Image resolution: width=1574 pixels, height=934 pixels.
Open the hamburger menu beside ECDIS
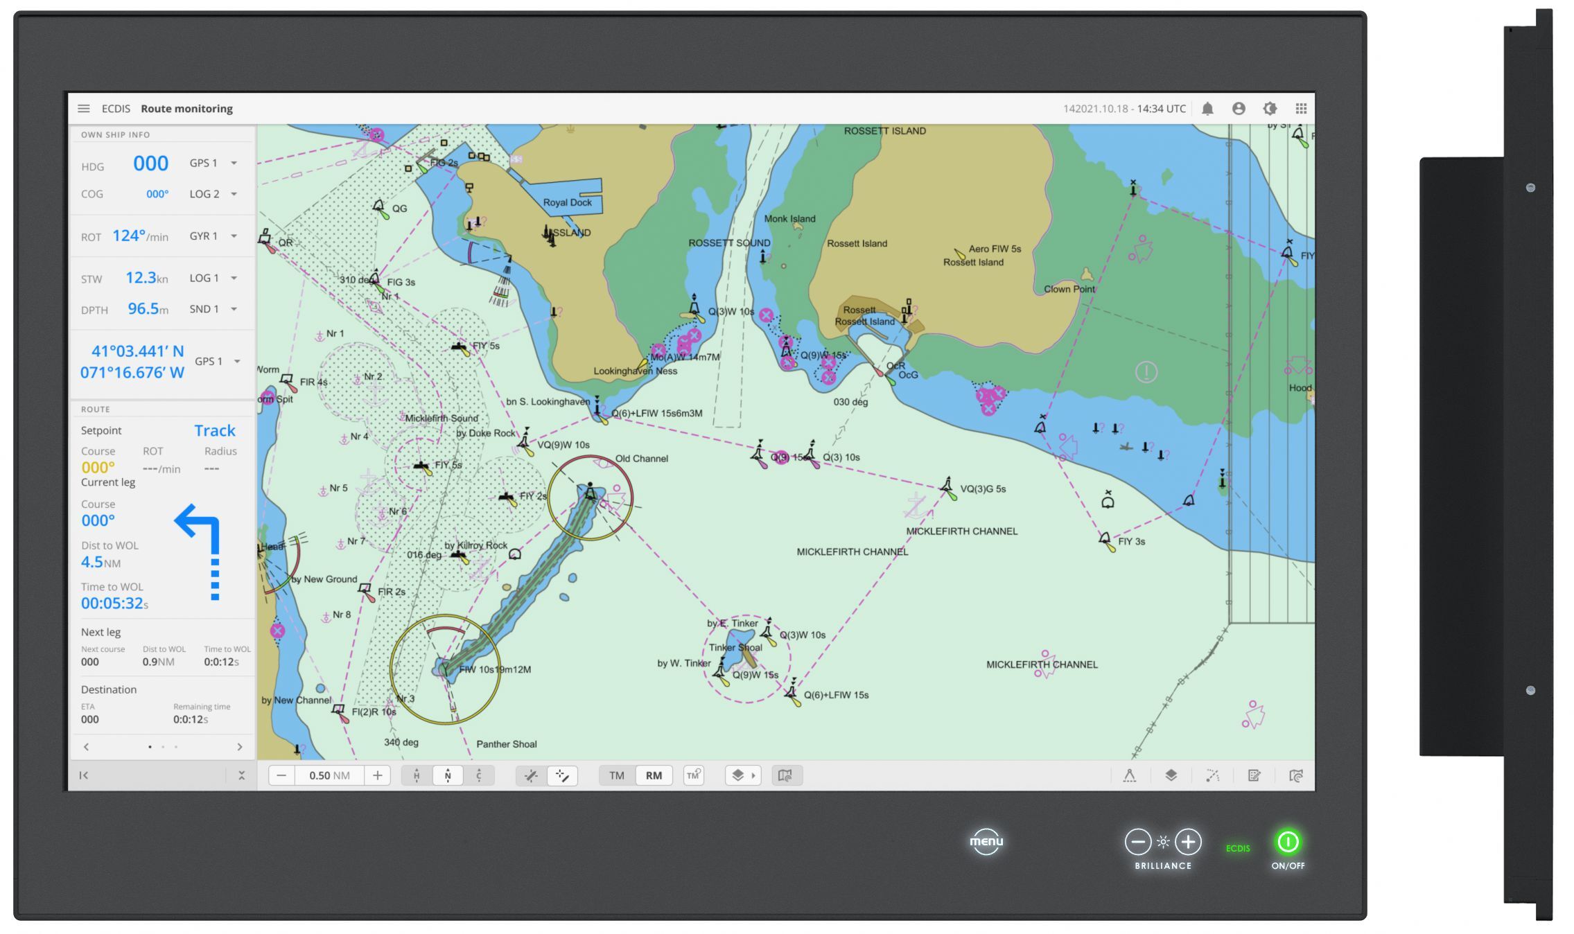pyautogui.click(x=84, y=109)
